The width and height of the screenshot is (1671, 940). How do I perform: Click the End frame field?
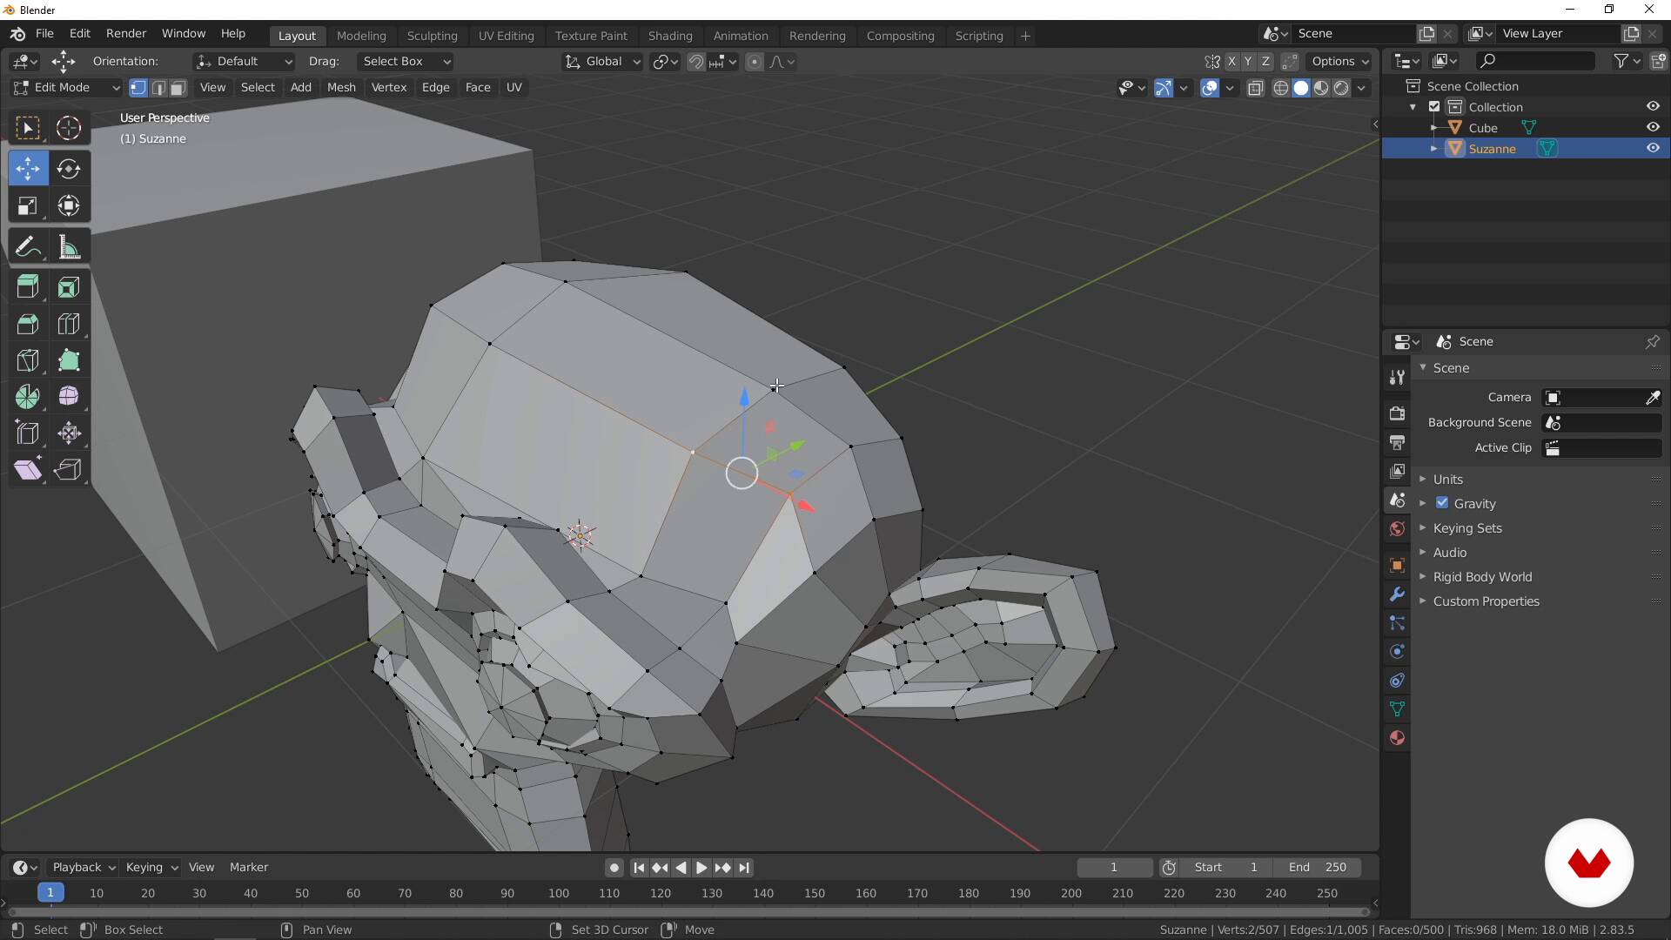pos(1317,868)
